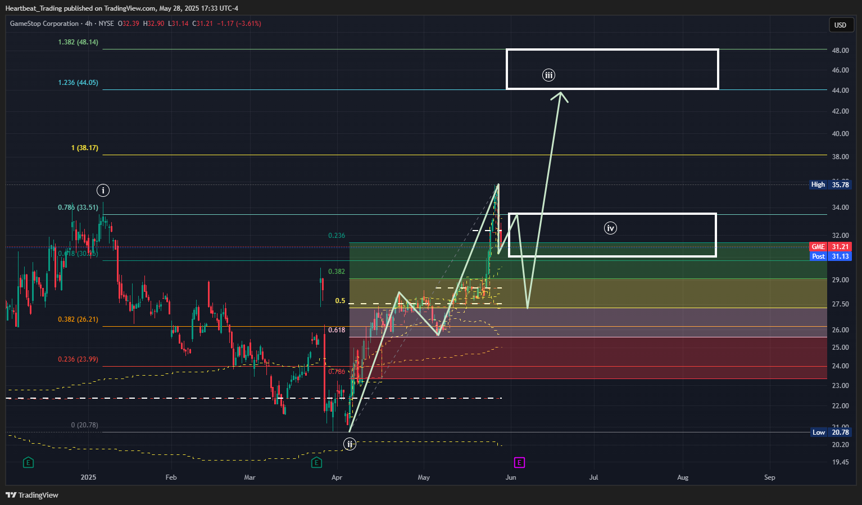Click the Feb label on the time axis
The image size is (862, 505).
(x=171, y=477)
